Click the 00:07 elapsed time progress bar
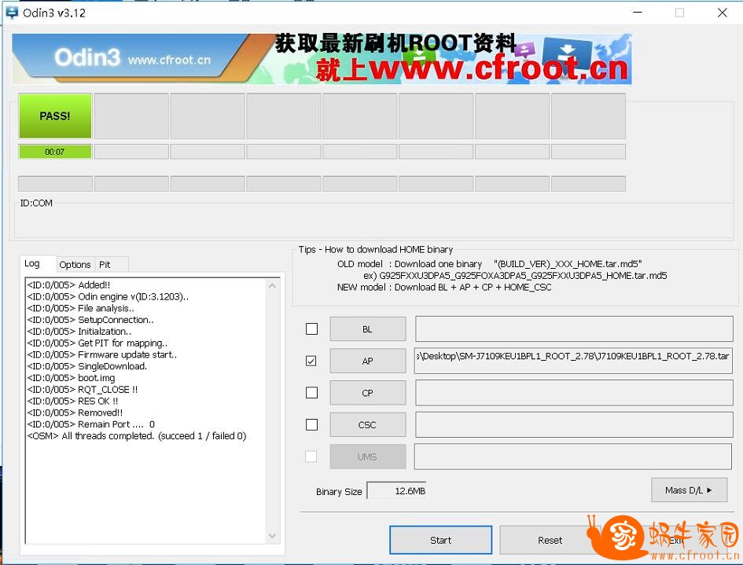The height and width of the screenshot is (565, 743). tap(55, 152)
